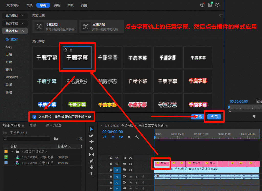This screenshot has height=191, width=262.
Task: Switch to the 转场 tab
Action: [57, 5]
